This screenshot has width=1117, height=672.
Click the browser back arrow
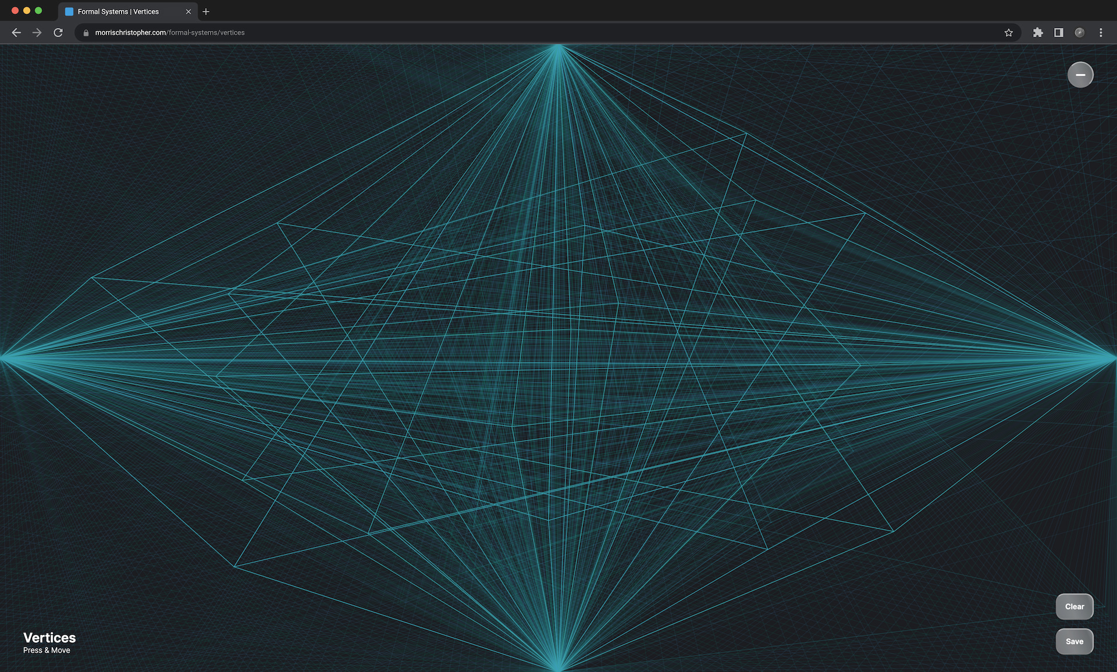coord(16,33)
